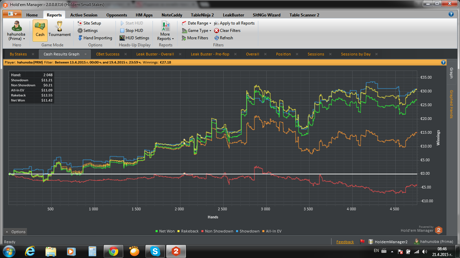This screenshot has height=258, width=460.
Task: Open Skype from taskbar
Action: pos(155,251)
